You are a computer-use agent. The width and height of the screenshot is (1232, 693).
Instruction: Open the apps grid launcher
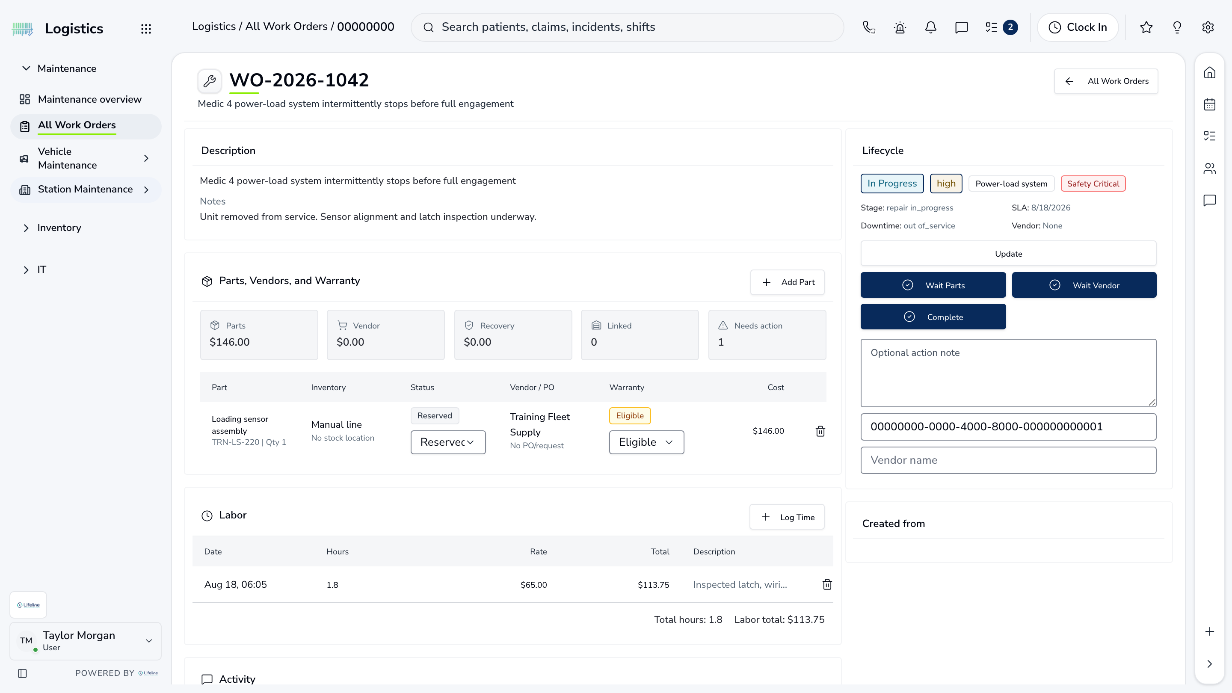coord(146,29)
